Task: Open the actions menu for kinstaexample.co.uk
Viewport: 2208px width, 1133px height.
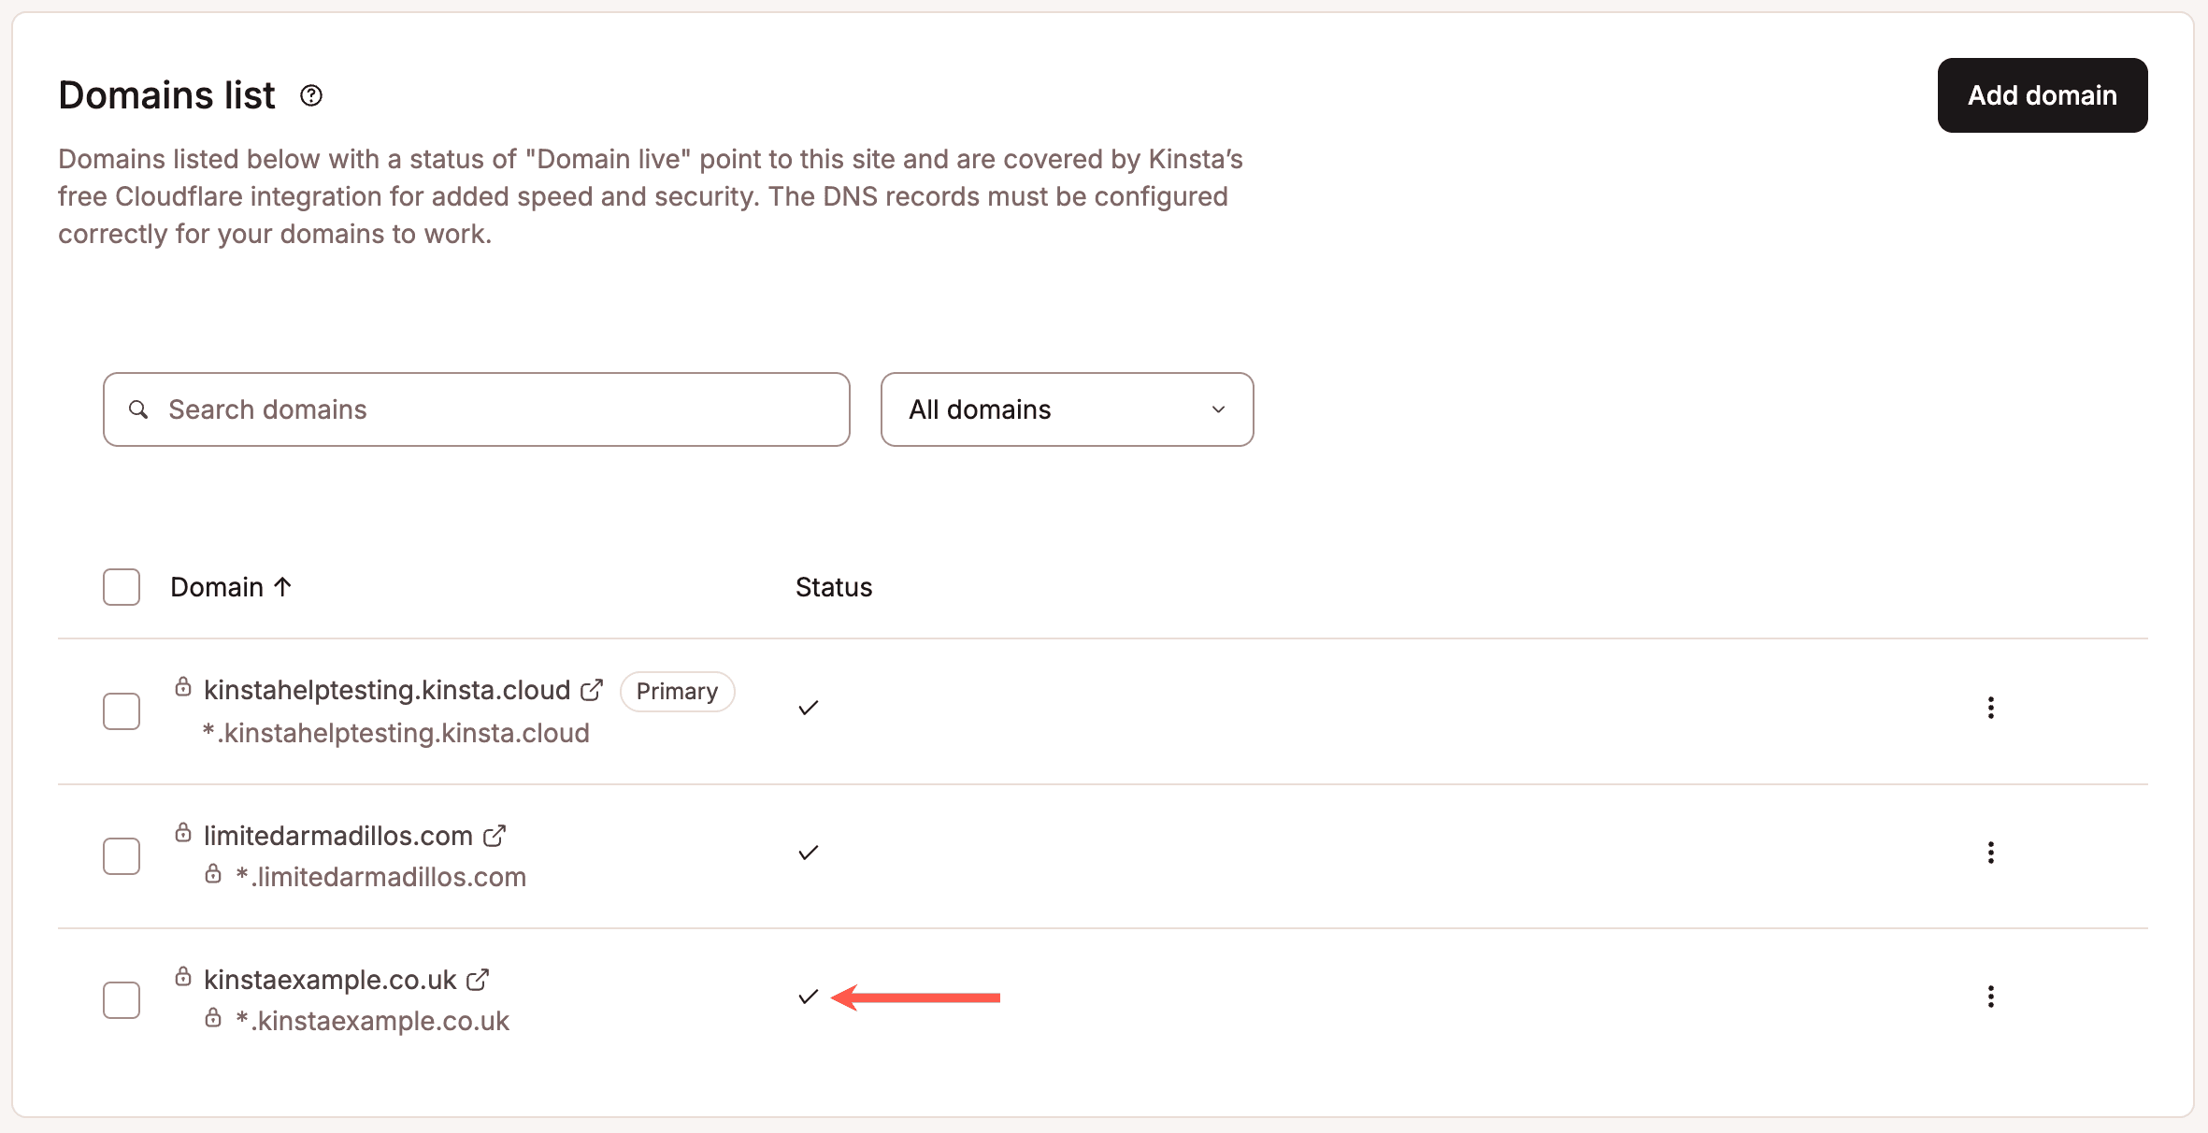Action: pos(1991,997)
